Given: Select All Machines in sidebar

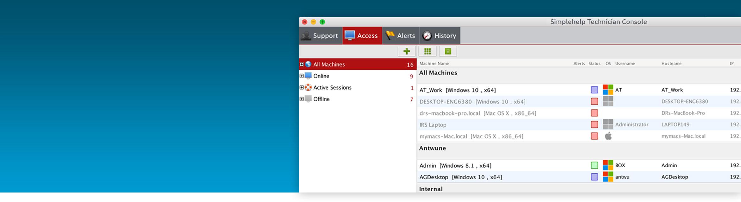Looking at the screenshot, I should pyautogui.click(x=358, y=64).
